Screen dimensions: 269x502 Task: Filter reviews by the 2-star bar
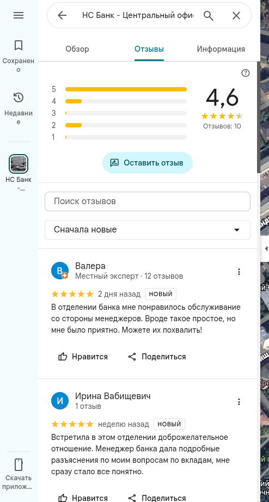[119, 125]
